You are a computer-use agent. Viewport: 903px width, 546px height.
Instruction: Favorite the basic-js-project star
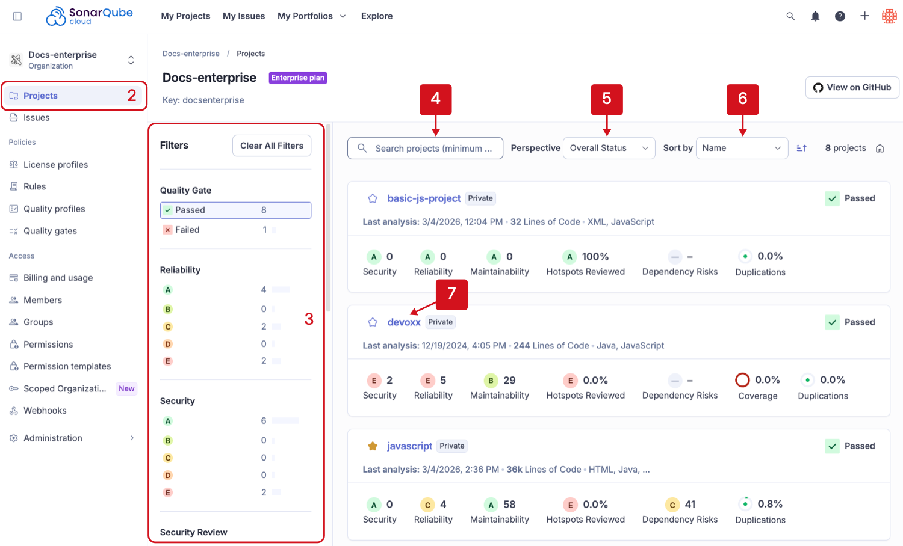[373, 198]
